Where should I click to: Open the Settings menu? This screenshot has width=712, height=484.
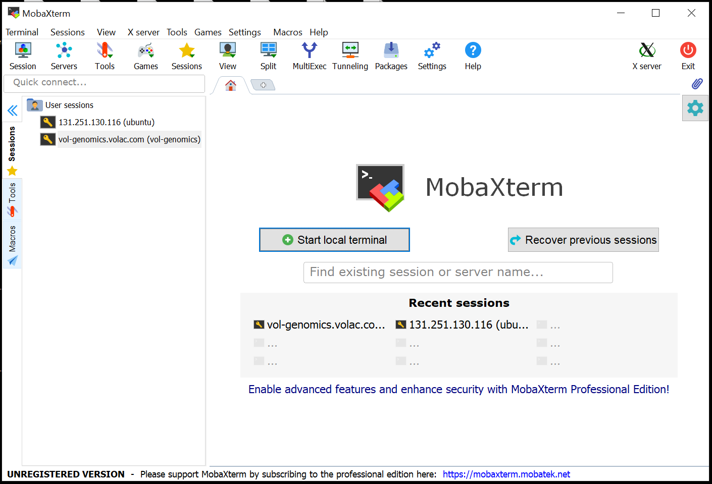[x=245, y=32]
